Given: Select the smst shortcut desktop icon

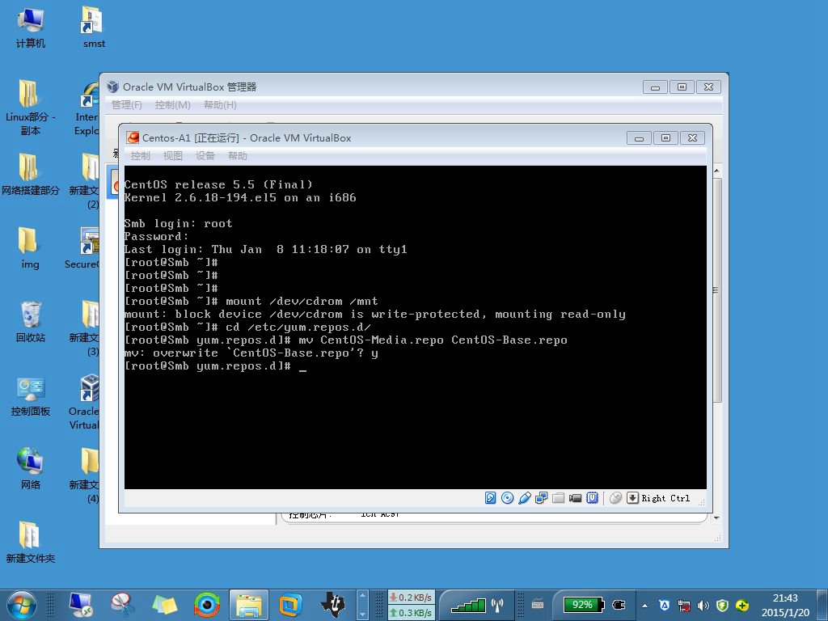Looking at the screenshot, I should pos(94,27).
